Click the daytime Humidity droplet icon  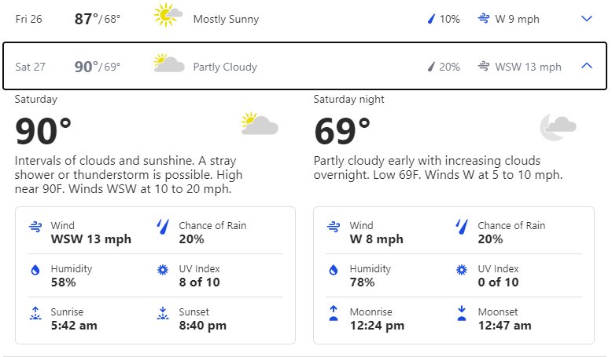35,270
